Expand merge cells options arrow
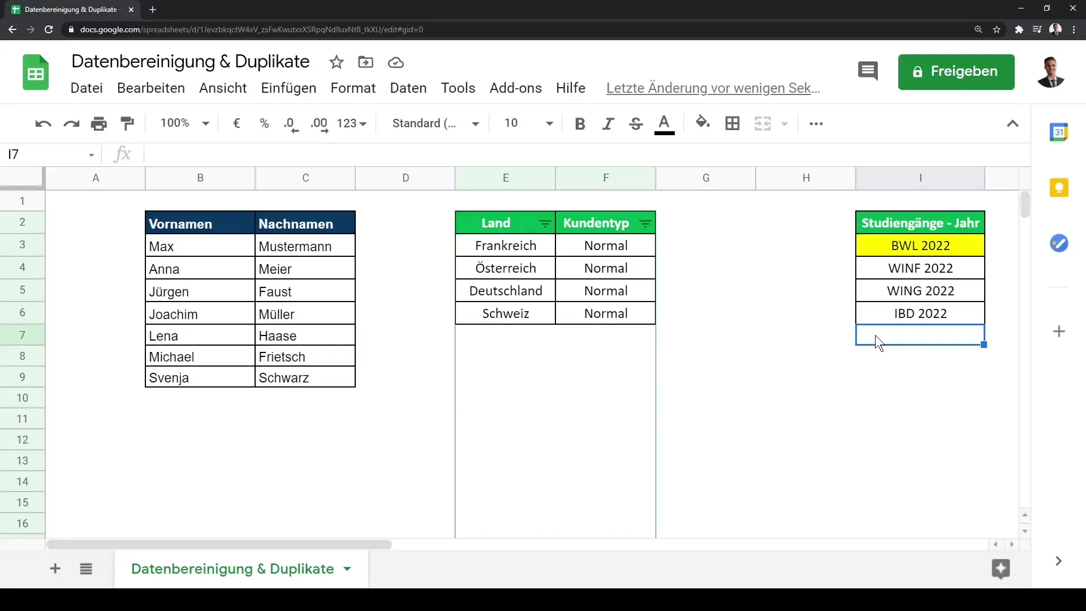Viewport: 1086px width, 611px height. (785, 124)
